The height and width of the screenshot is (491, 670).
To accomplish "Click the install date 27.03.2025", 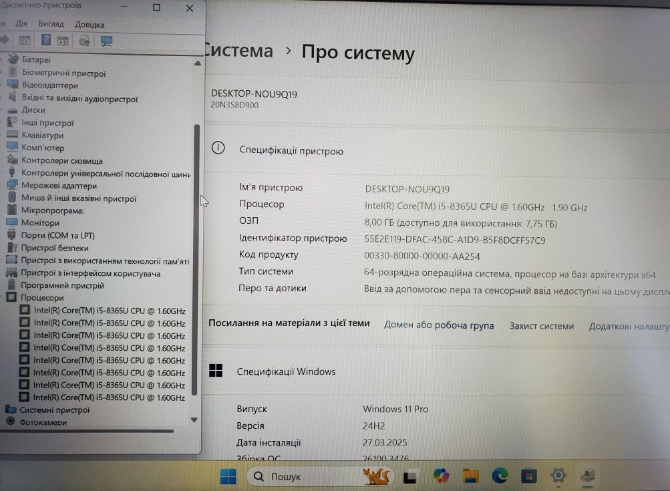I will click(385, 442).
